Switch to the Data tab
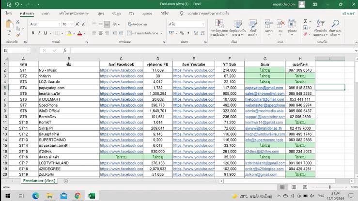The image size is (358, 201). (116, 14)
